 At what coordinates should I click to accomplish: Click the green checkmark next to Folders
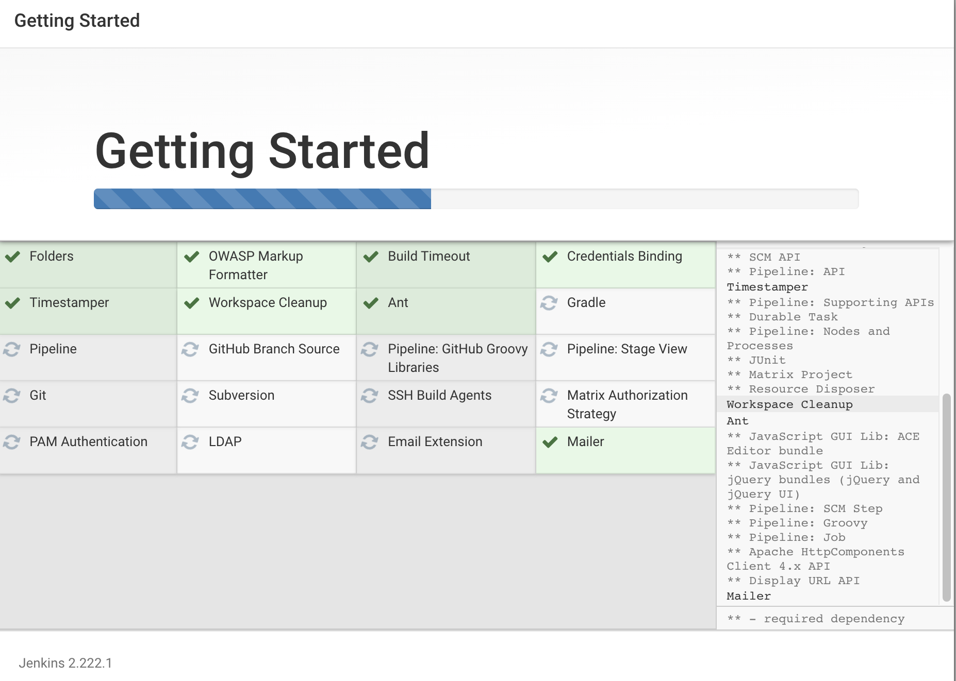pos(12,257)
